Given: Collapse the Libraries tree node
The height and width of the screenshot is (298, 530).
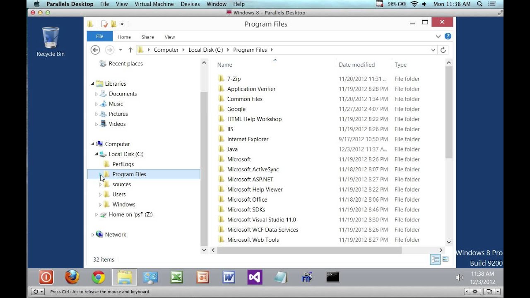Looking at the screenshot, I should [x=92, y=84].
